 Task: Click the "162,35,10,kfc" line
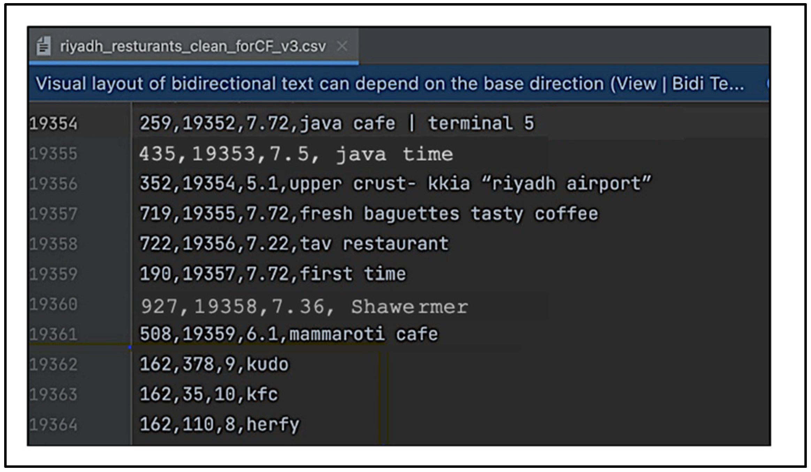209,395
